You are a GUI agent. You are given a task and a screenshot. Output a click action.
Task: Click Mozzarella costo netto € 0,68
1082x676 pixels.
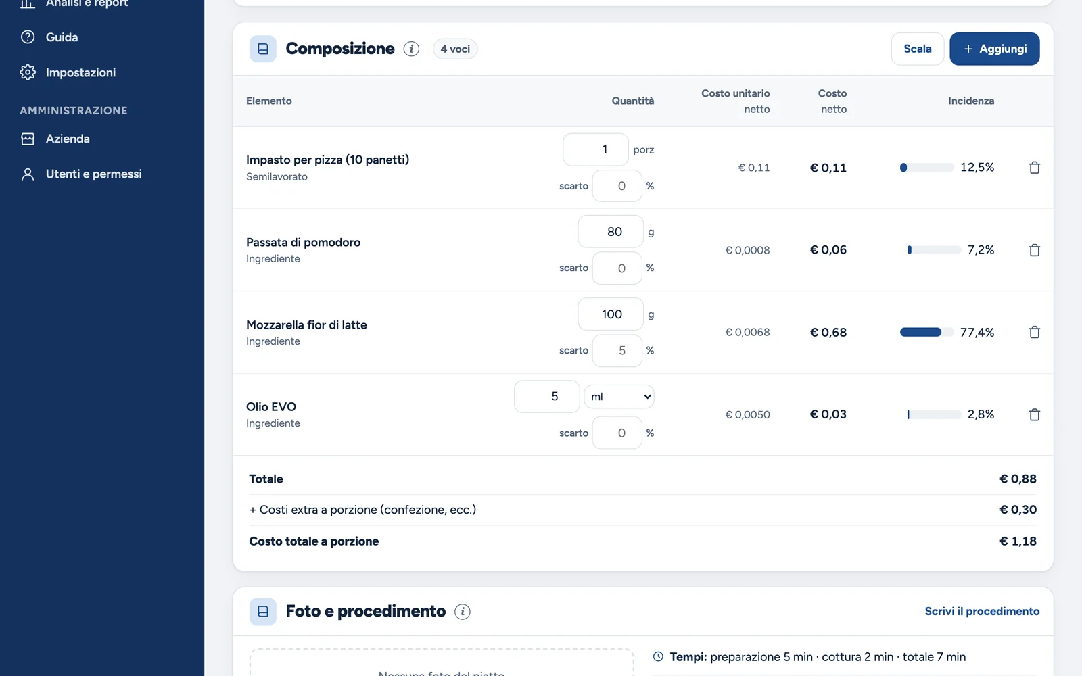coord(828,332)
